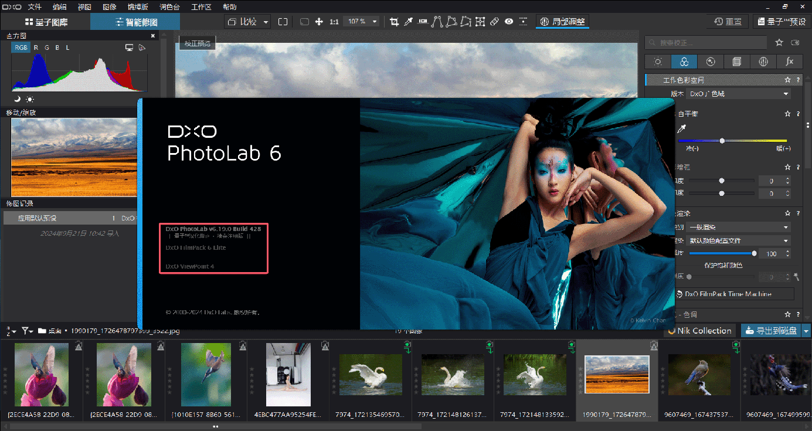Show only the G channel histogram
Screen dimensions: 812x431
point(46,47)
